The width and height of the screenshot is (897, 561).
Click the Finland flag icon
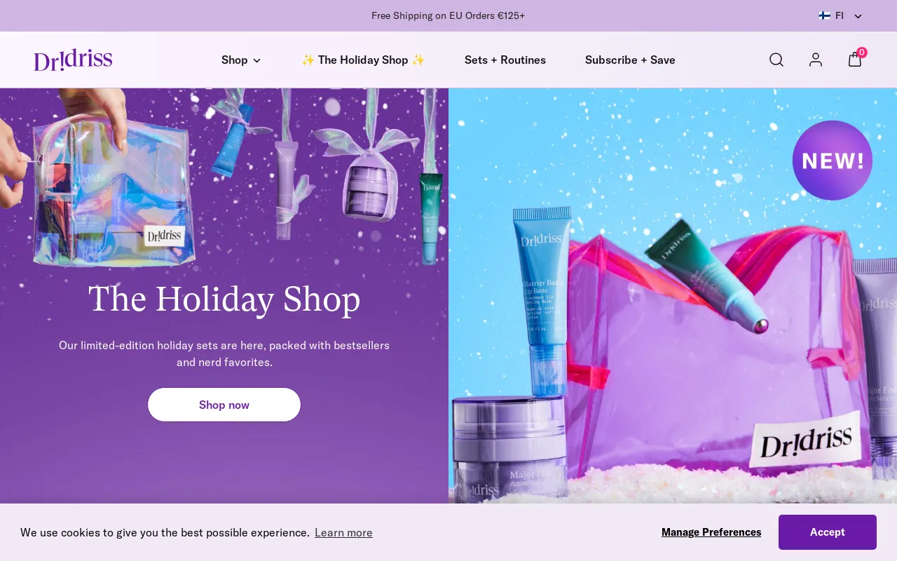coord(825,15)
